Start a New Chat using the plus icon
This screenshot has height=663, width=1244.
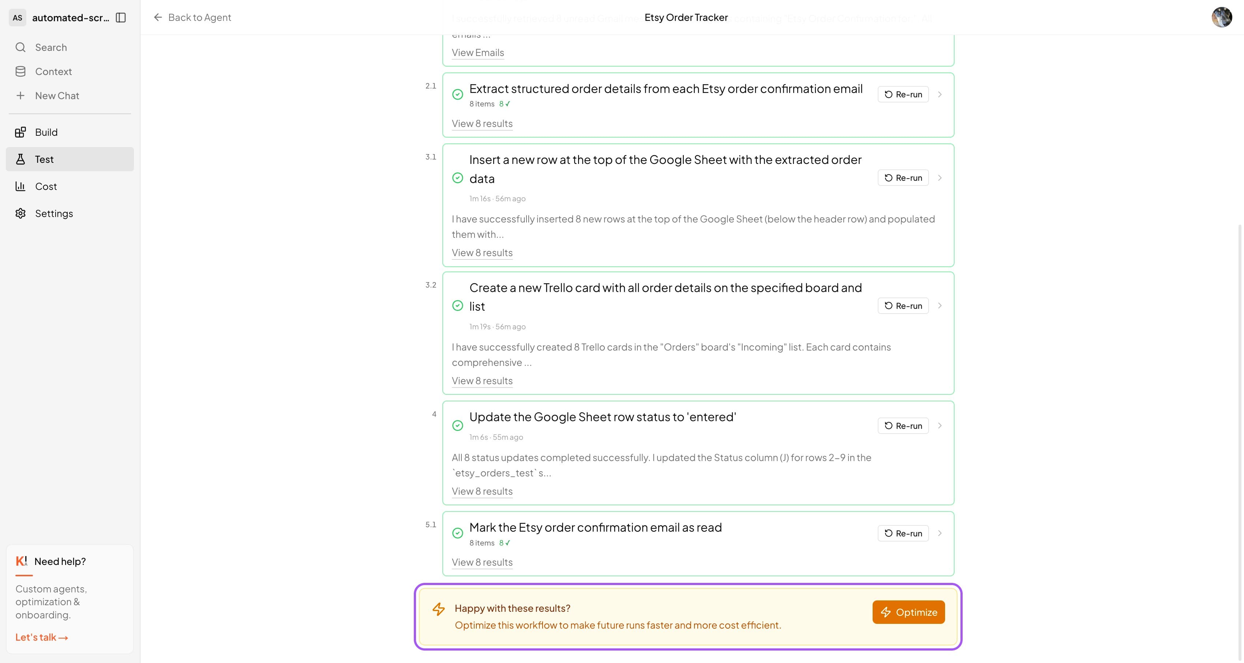pyautogui.click(x=21, y=95)
